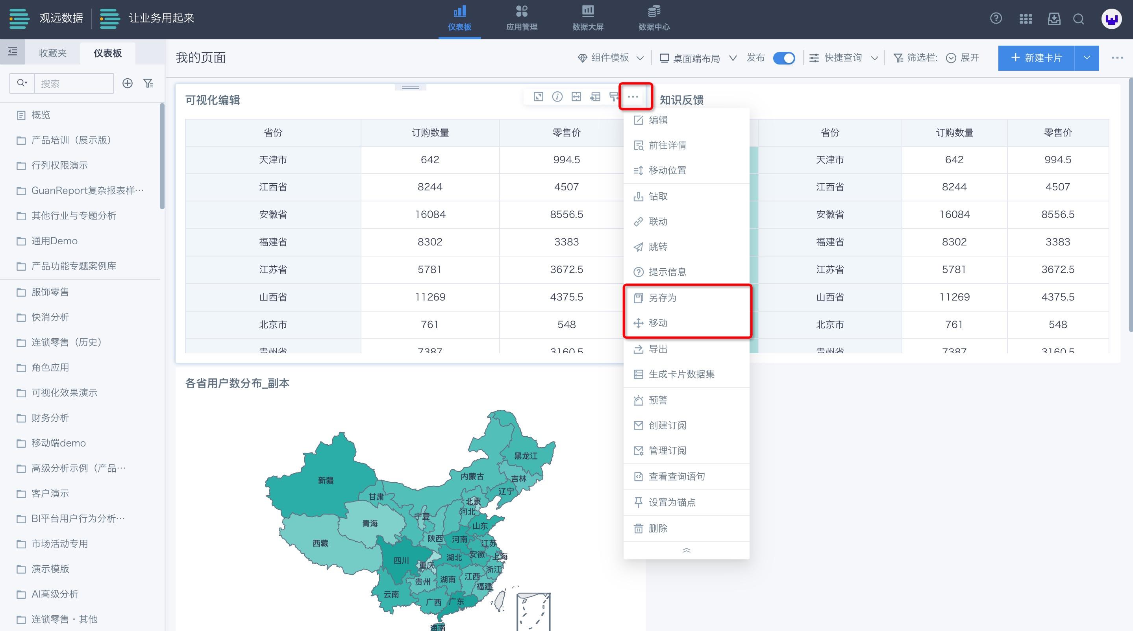
Task: Choose 移动位置 from the card menu
Action: tap(686, 170)
